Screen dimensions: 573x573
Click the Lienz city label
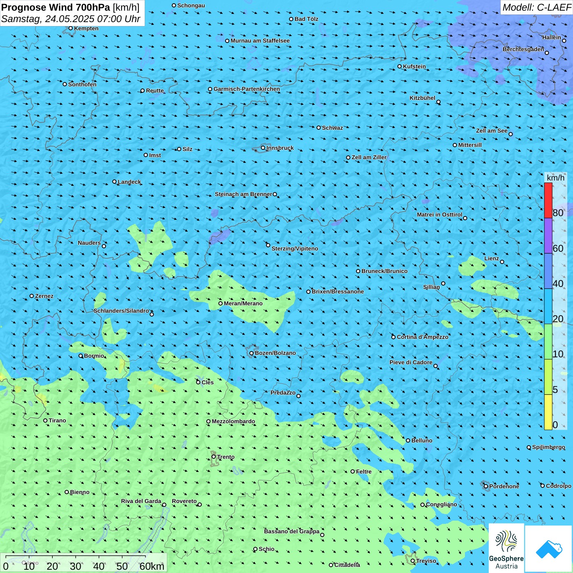492,258
